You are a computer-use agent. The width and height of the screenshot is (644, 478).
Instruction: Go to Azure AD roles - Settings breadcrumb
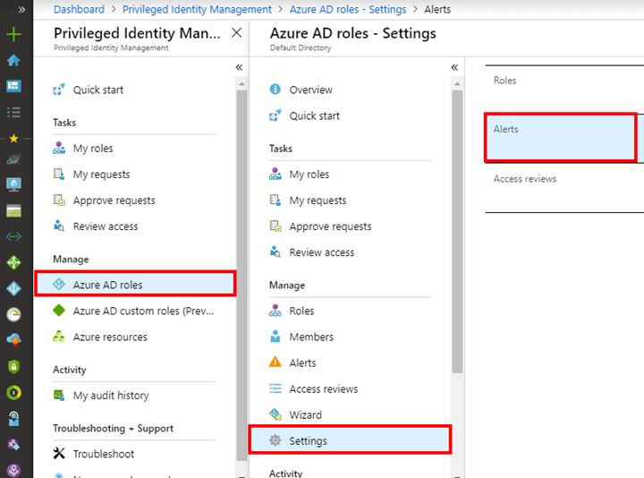(347, 9)
